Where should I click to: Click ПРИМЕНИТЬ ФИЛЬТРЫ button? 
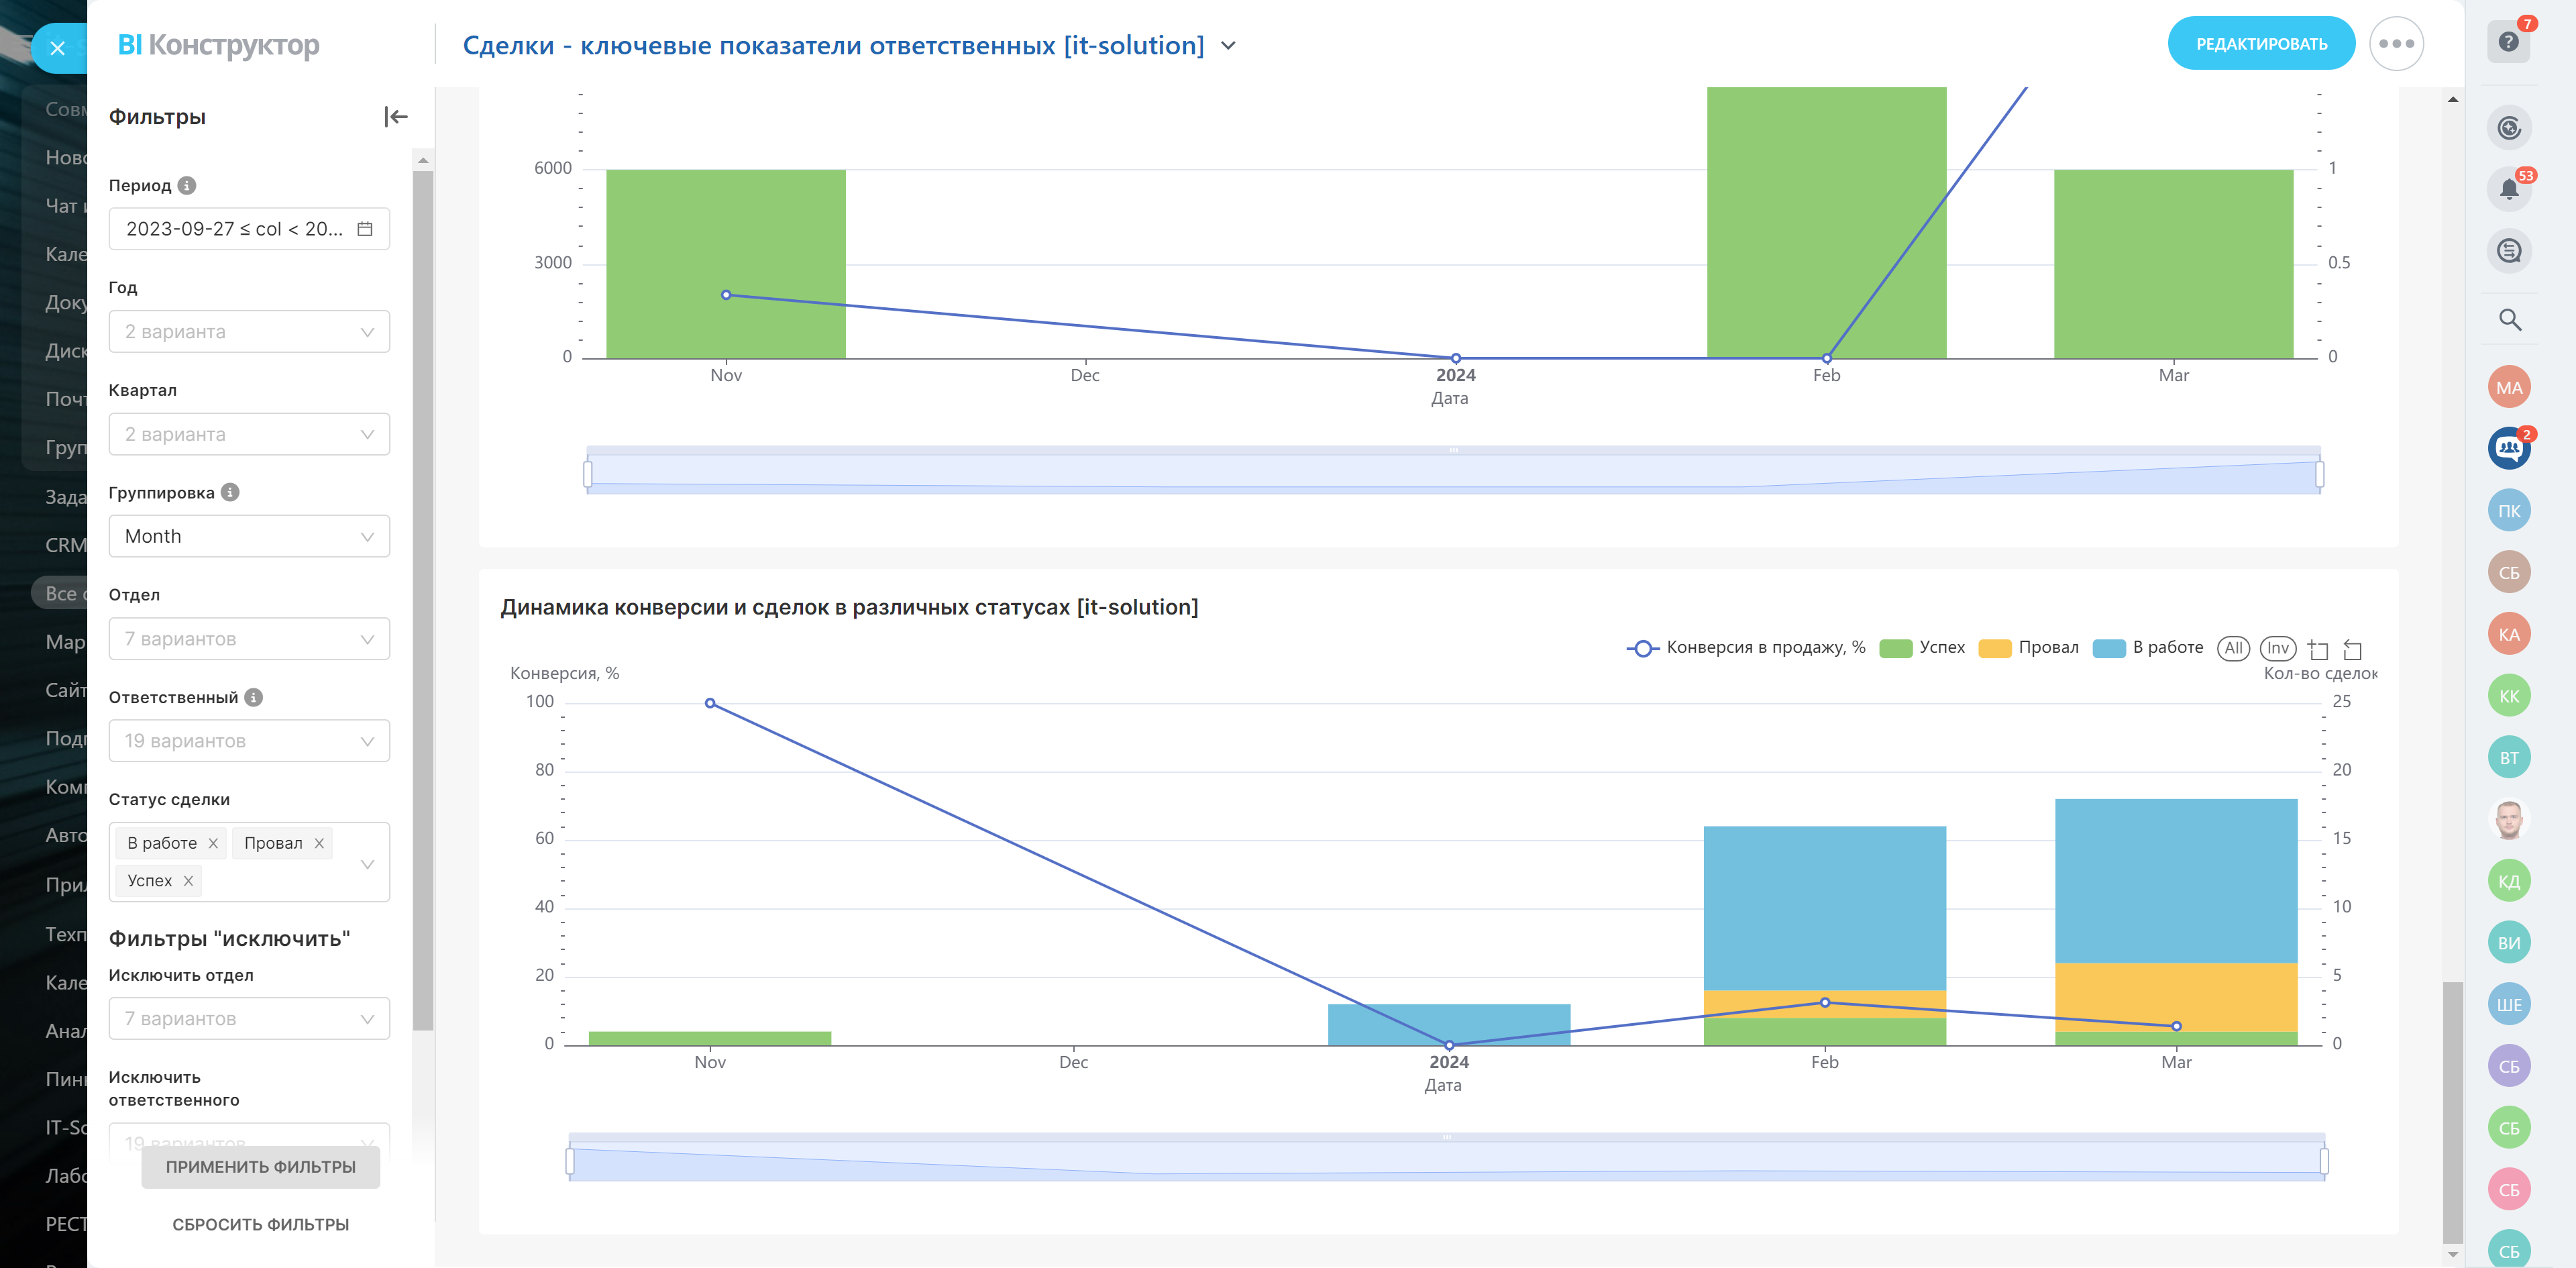260,1167
